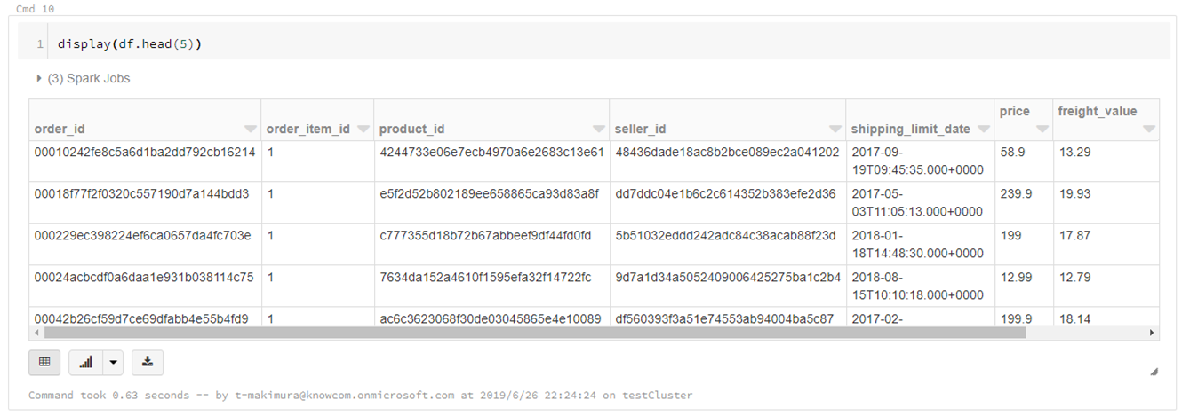Image resolution: width=1182 pixels, height=416 pixels.
Task: Click the horizontal table scrollbar
Action: point(533,333)
